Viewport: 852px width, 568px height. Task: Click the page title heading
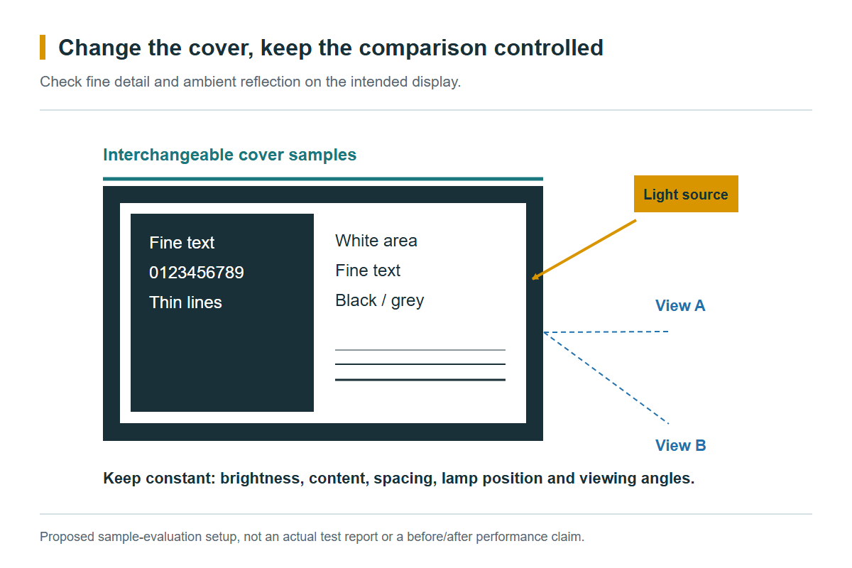(x=331, y=48)
